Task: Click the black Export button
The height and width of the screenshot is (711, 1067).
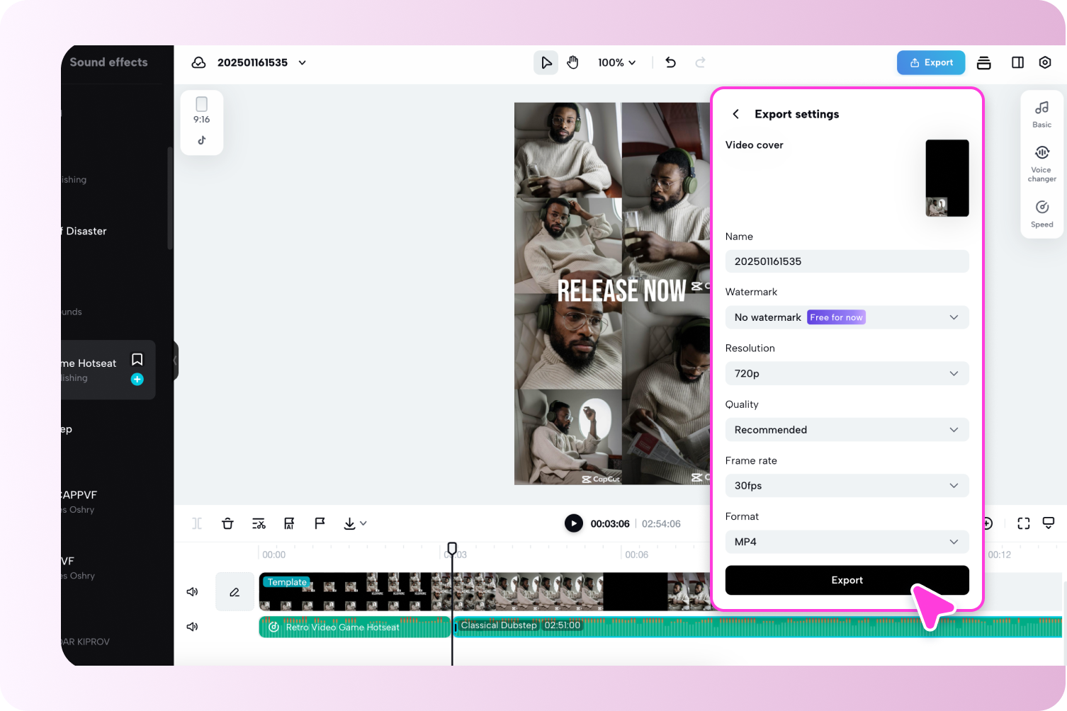Action: (x=847, y=580)
